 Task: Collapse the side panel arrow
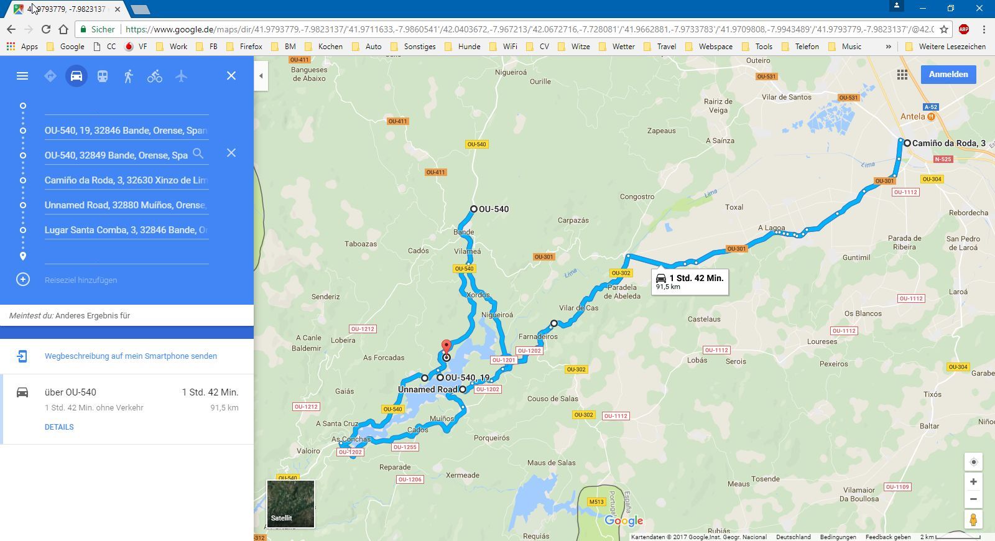click(261, 76)
